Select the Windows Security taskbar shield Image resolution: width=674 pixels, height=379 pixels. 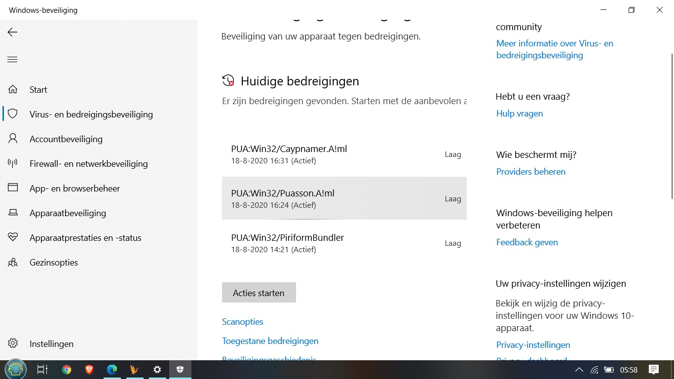(180, 369)
